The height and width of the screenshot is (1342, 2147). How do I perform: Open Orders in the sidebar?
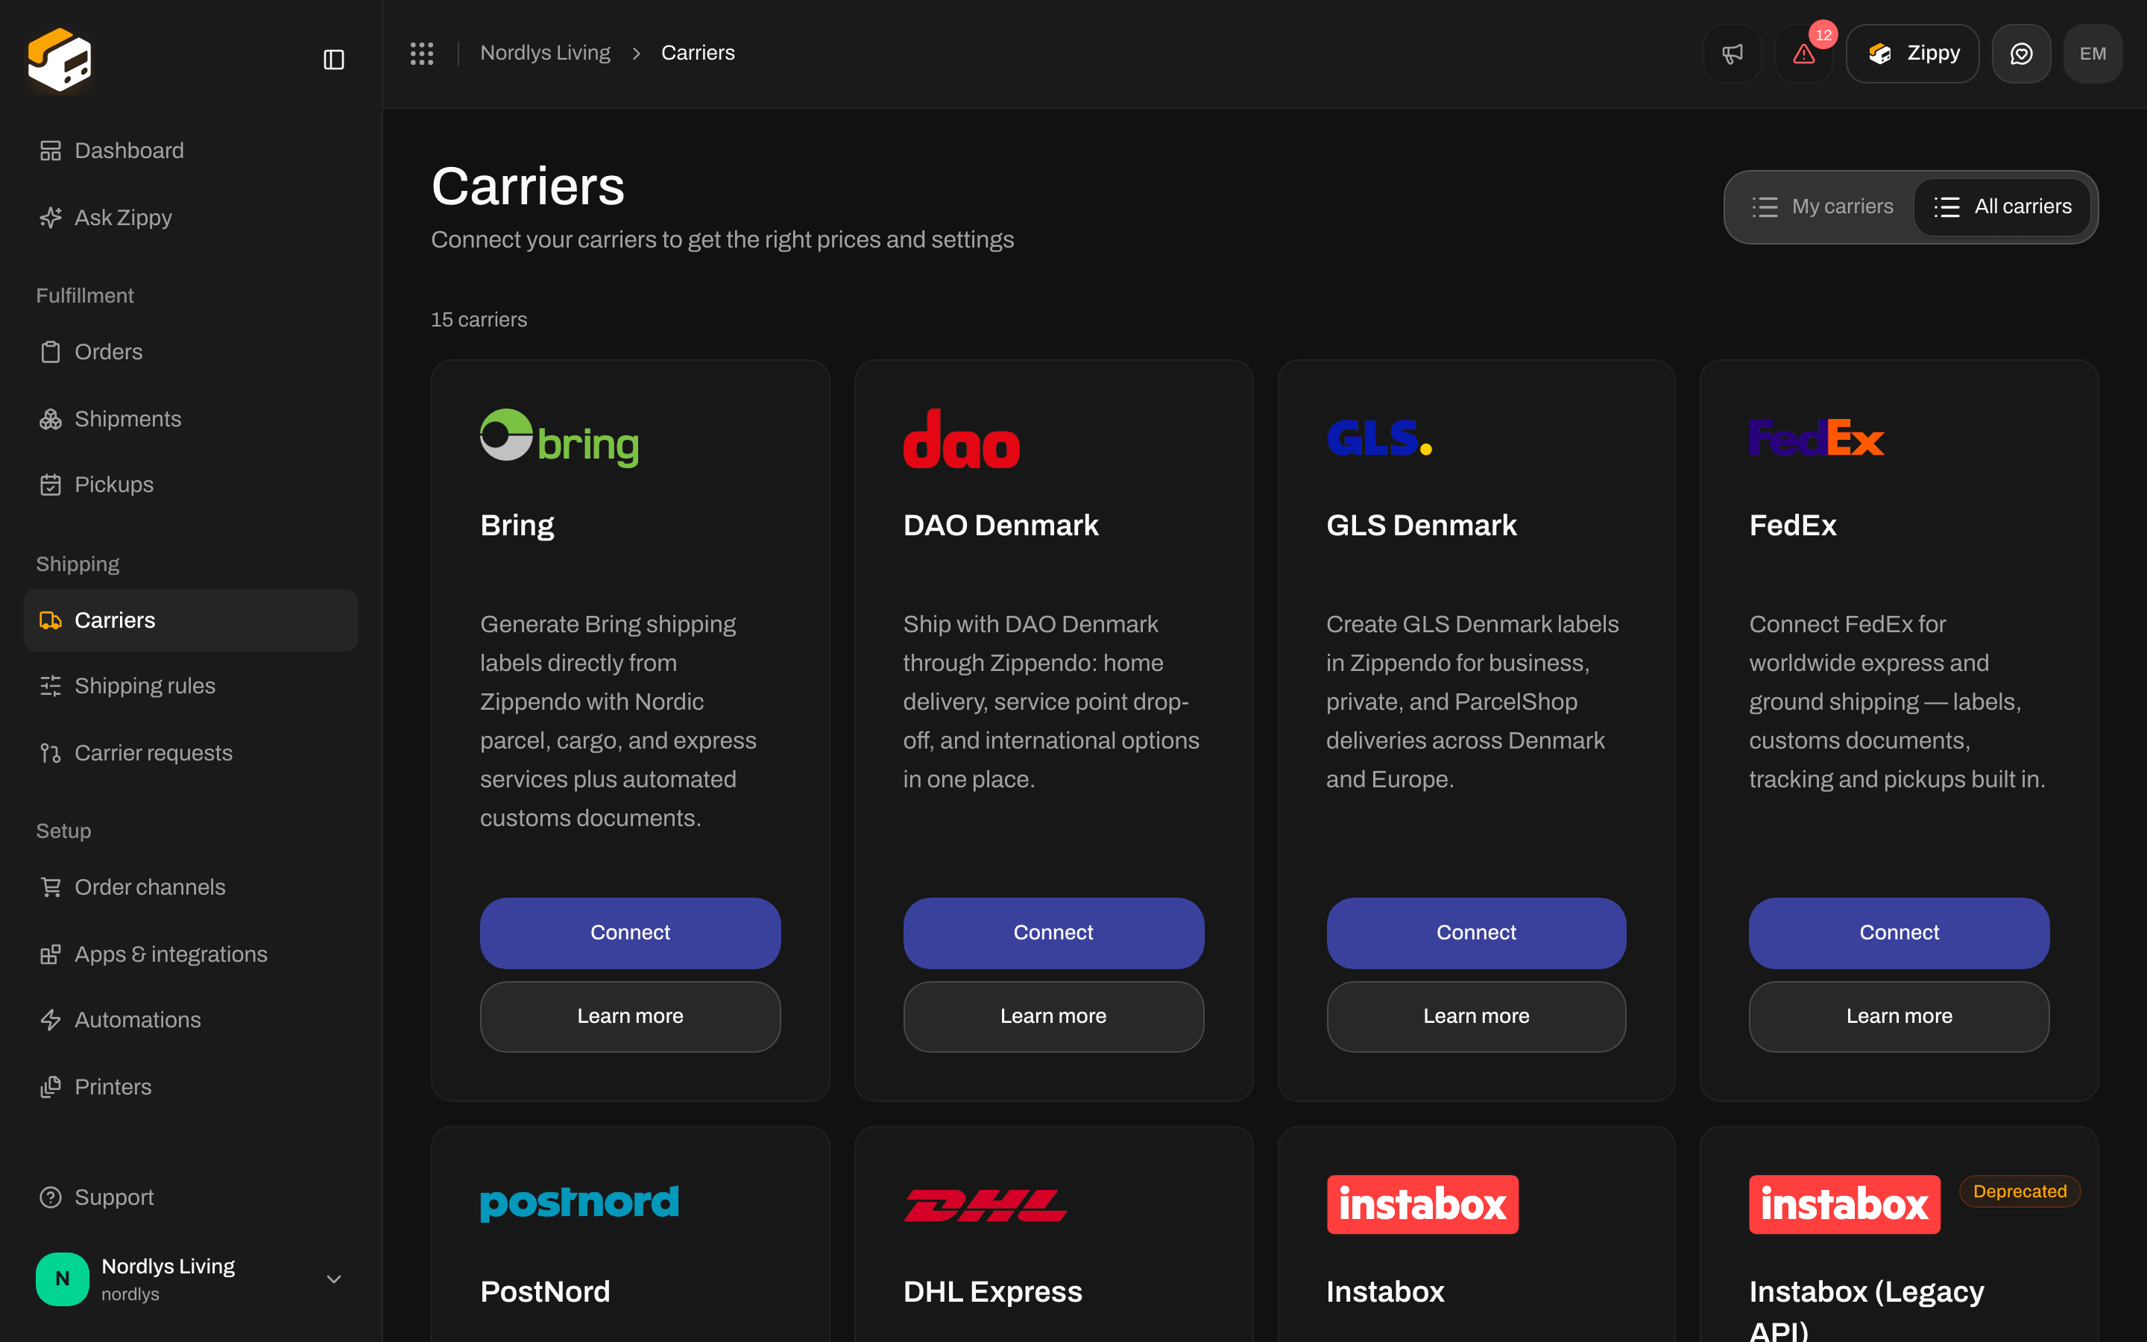191,351
